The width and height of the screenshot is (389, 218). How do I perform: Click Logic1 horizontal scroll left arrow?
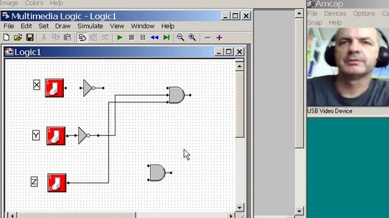[x=12, y=216]
